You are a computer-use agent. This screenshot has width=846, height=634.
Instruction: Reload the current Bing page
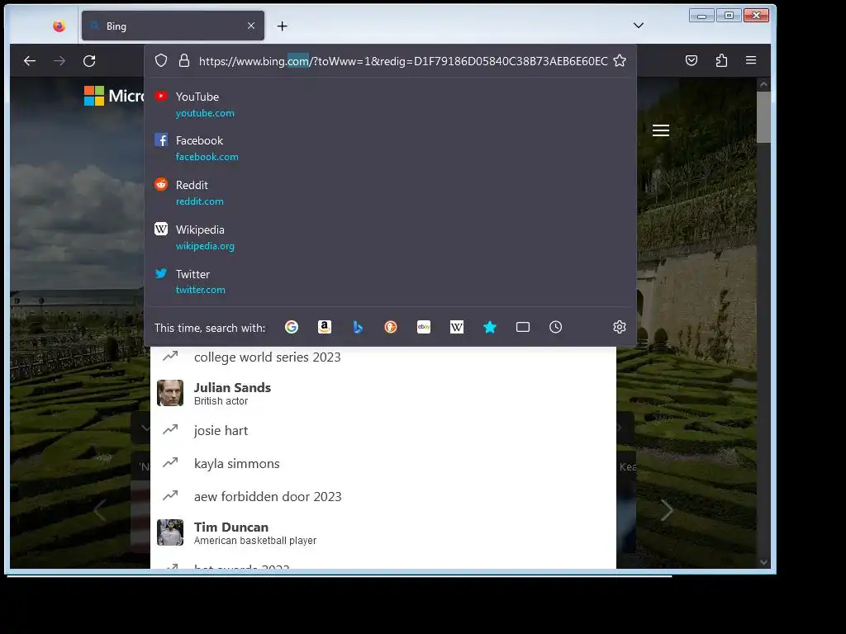[x=89, y=61]
